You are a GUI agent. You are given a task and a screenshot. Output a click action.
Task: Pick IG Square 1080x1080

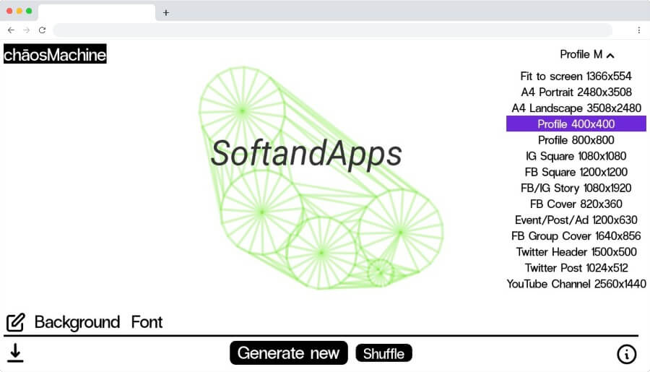click(x=576, y=156)
